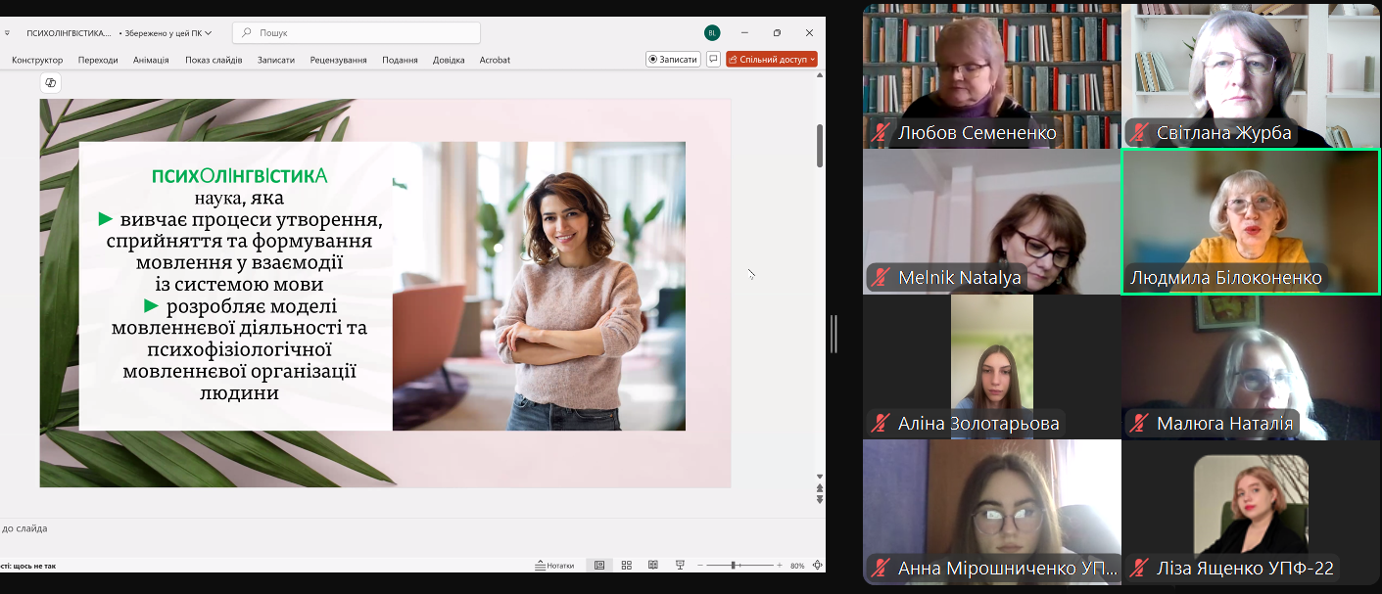
Task: Switch to Reading view
Action: (x=653, y=566)
